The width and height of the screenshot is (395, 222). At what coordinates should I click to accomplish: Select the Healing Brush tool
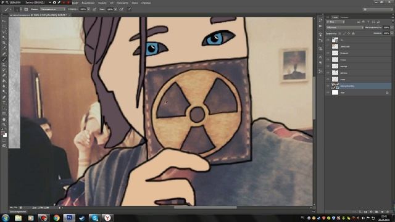(x=4, y=54)
